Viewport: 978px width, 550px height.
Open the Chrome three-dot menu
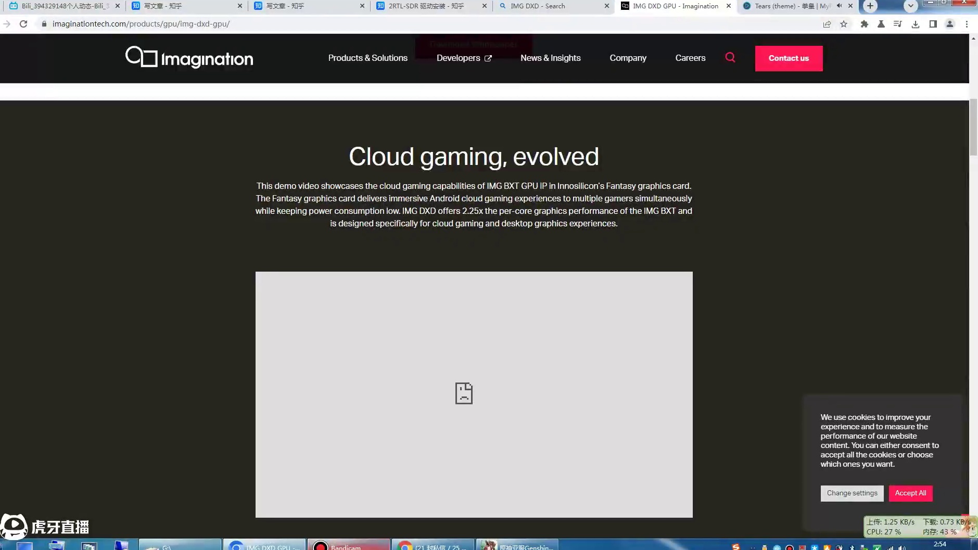coord(967,24)
